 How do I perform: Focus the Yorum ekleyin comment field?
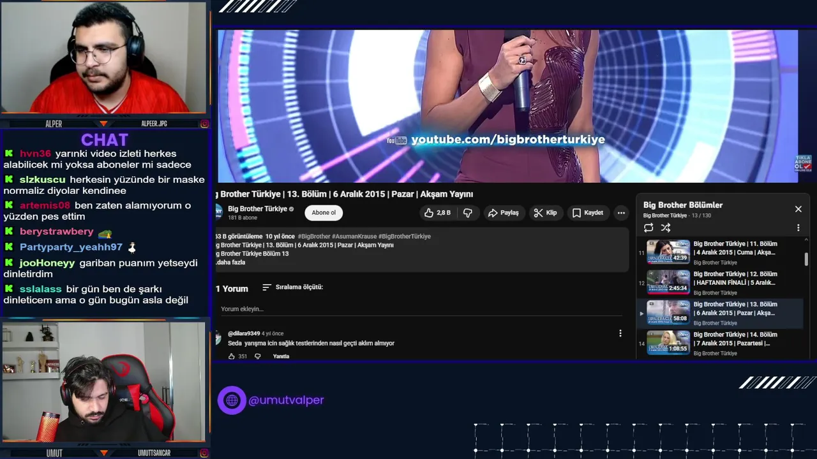[x=421, y=309]
